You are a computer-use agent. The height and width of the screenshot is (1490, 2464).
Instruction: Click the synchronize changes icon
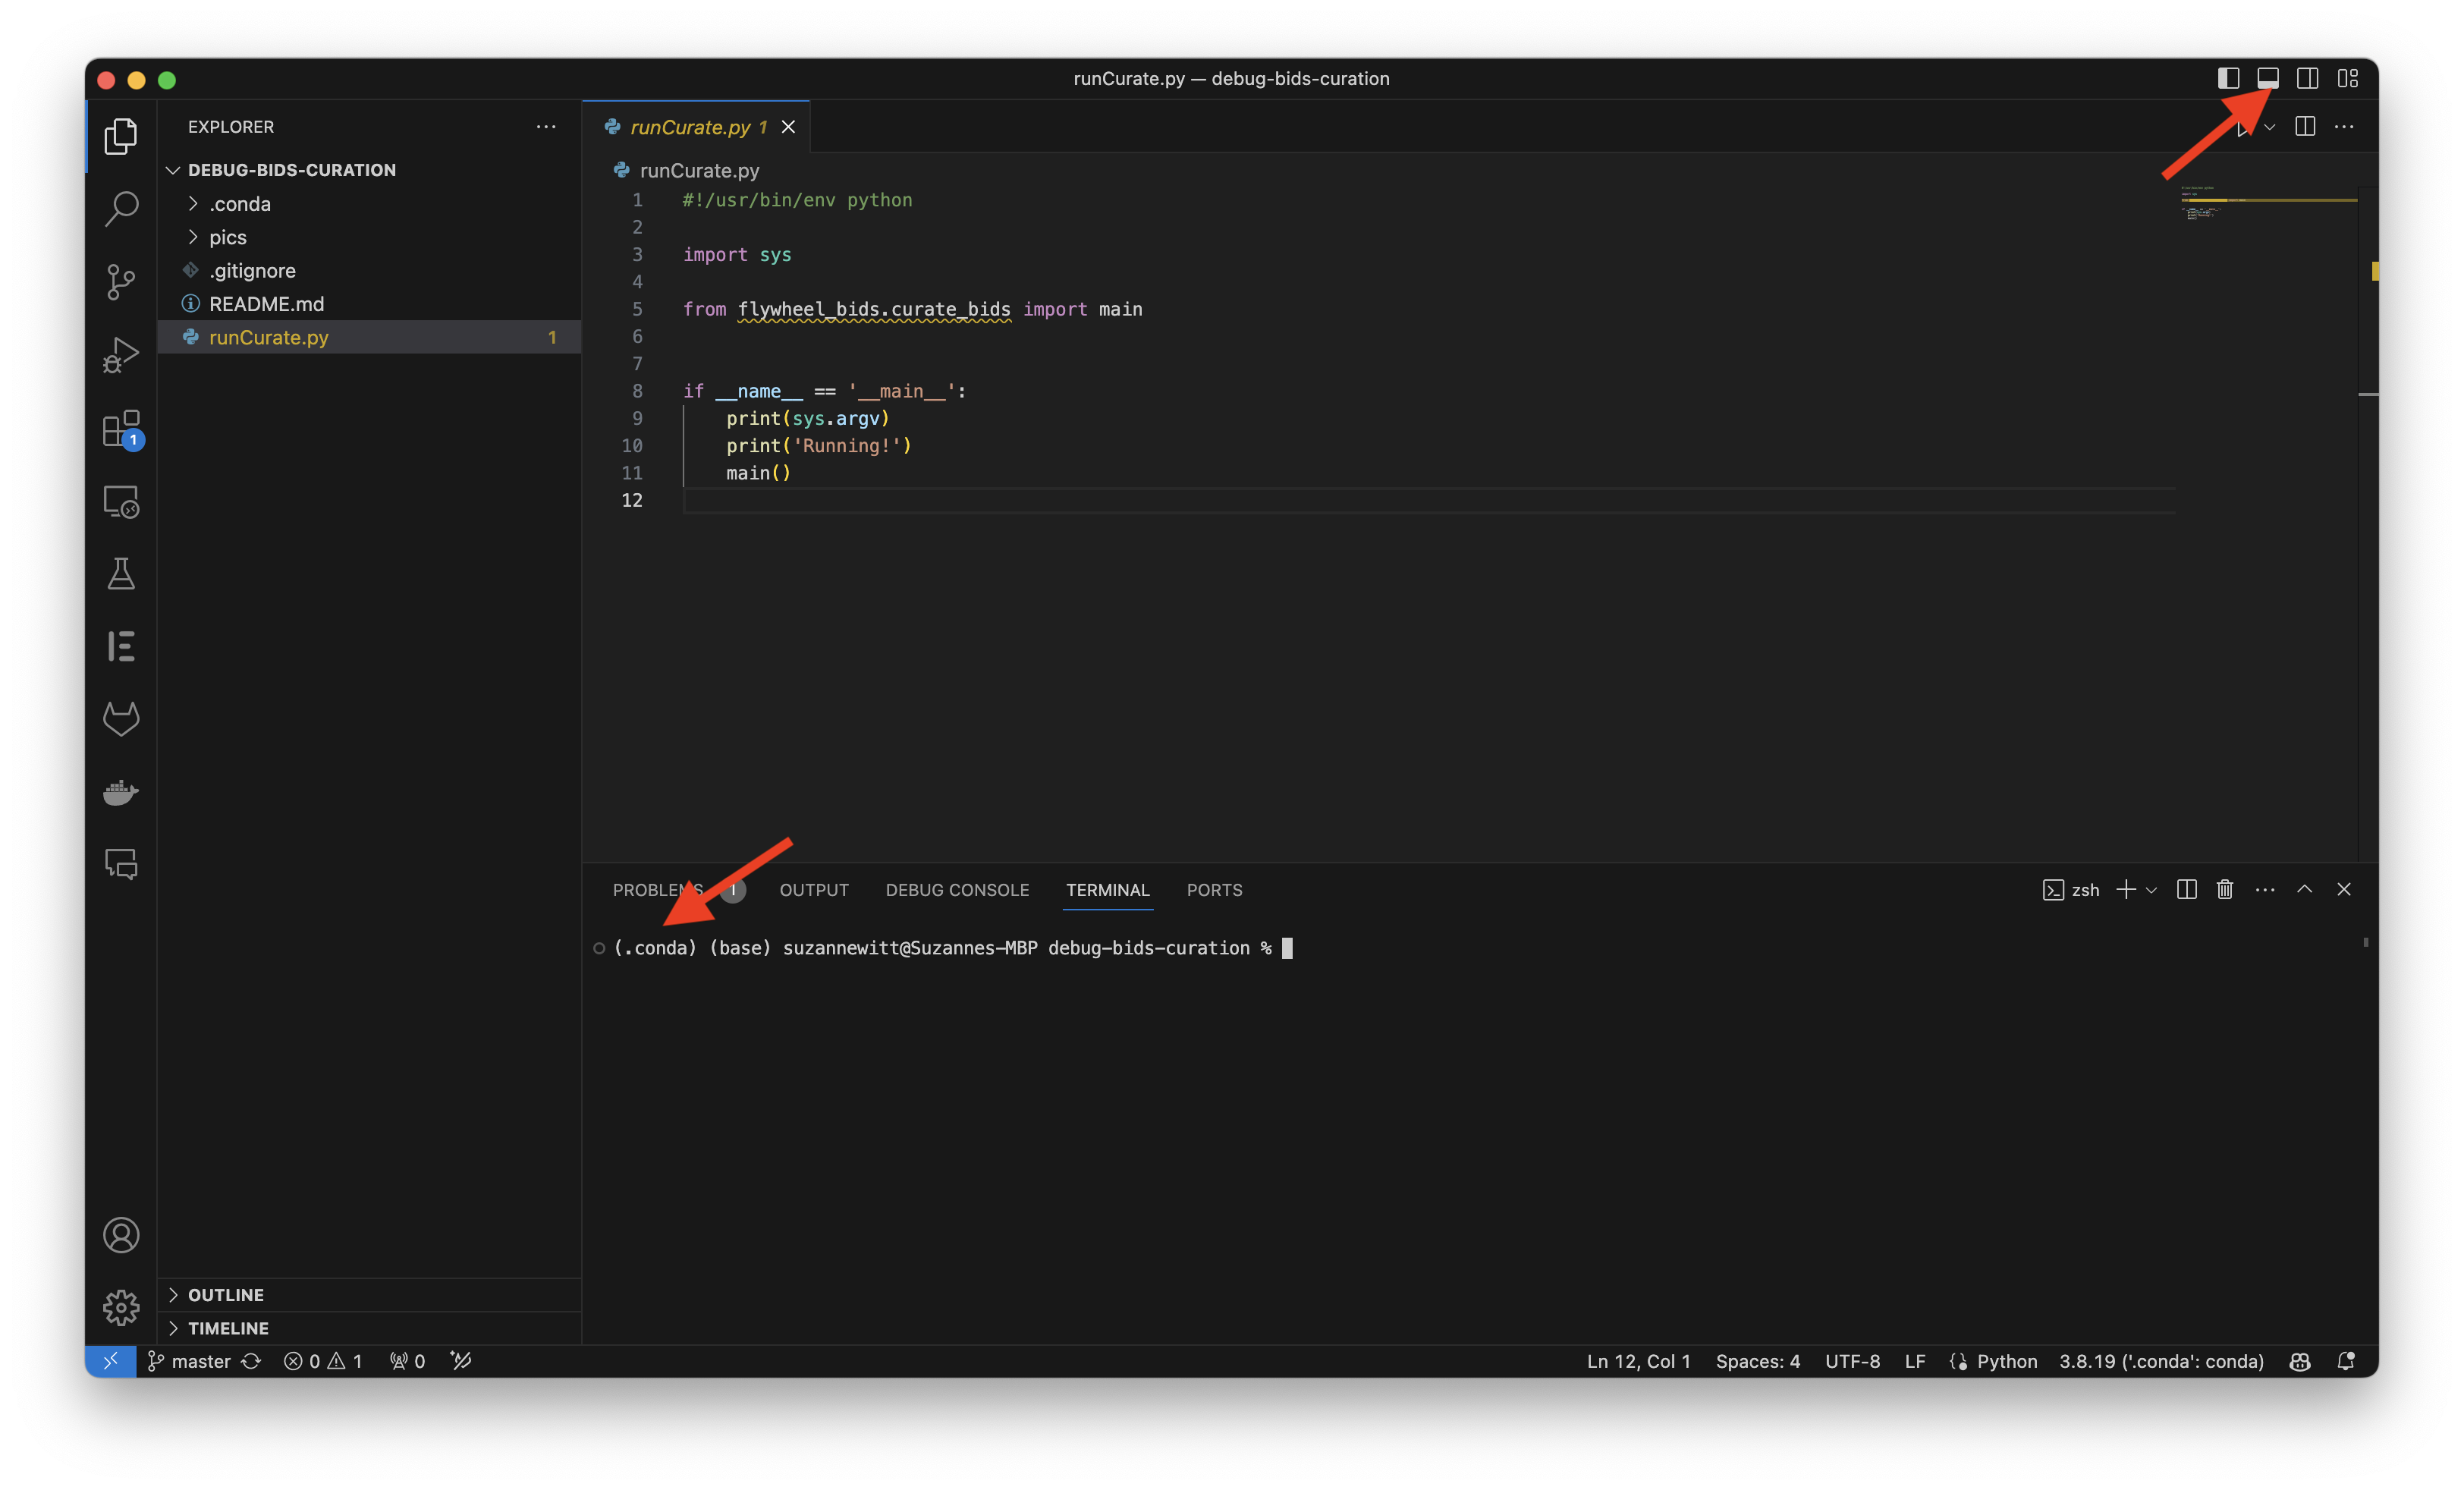click(x=251, y=1360)
